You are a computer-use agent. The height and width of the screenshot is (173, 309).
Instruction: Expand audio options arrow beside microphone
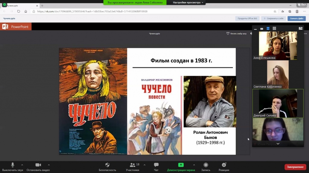click(x=22, y=165)
